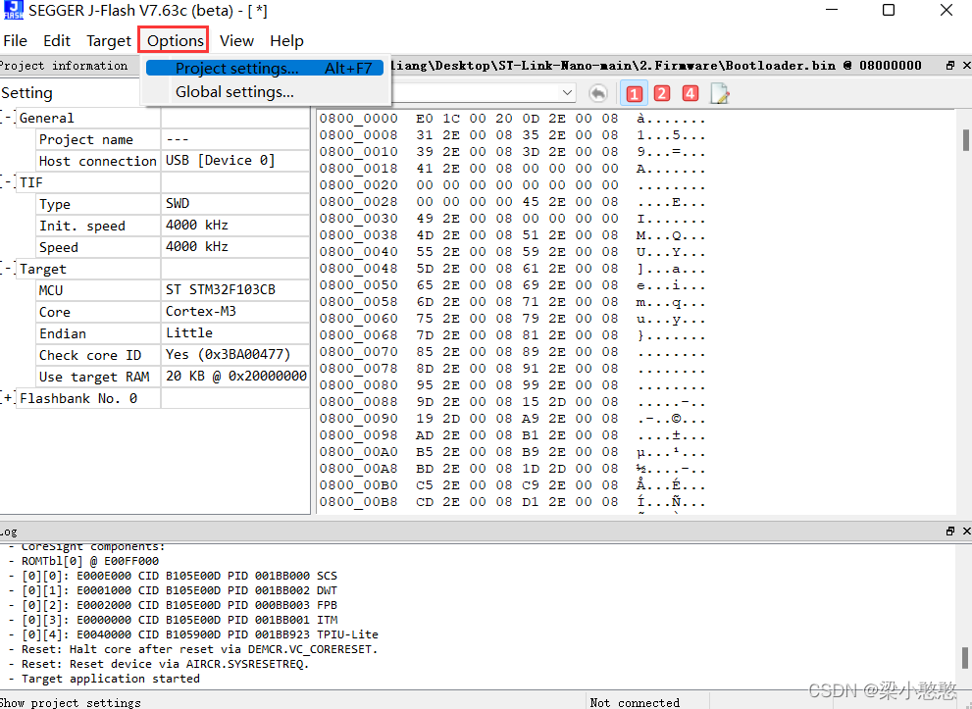Select the MCU row
The width and height of the screenshot is (972, 709).
pos(173,290)
